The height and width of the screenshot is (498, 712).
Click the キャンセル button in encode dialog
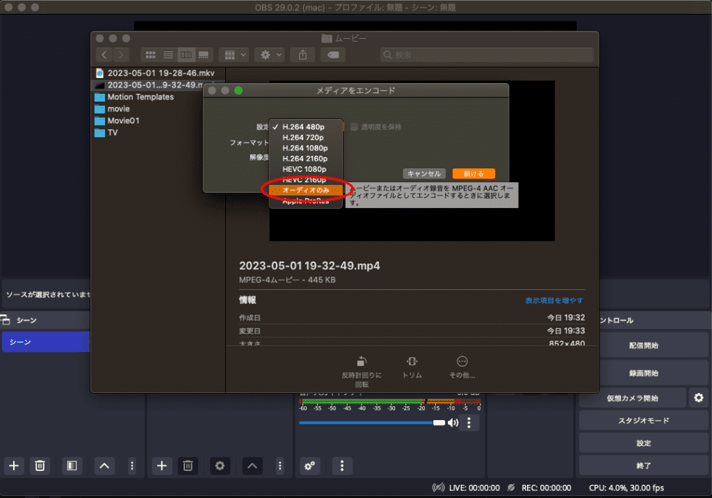423,174
